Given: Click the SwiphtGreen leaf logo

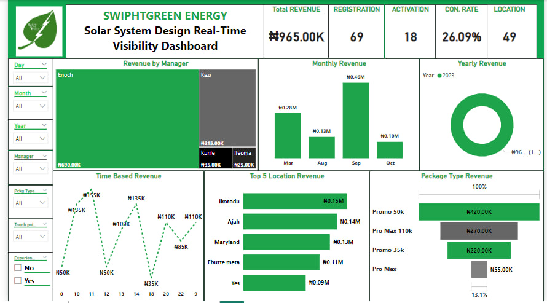Looking at the screenshot, I should click(39, 31).
